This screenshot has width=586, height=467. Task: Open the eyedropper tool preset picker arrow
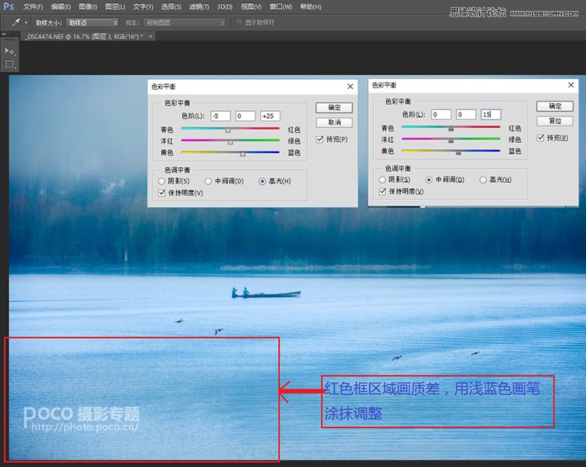coord(26,23)
